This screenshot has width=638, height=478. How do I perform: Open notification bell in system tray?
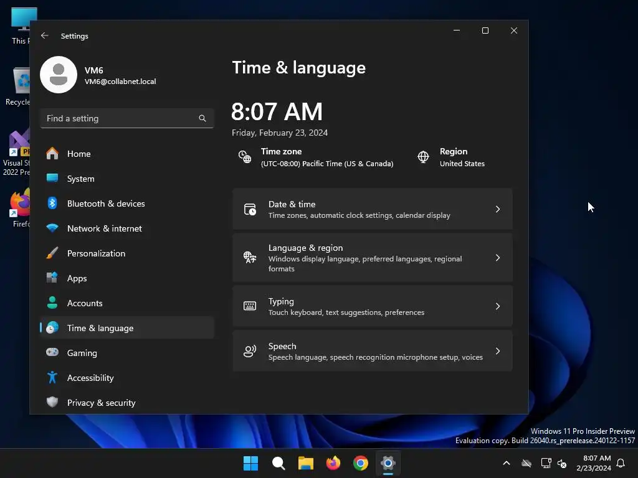[x=621, y=463]
